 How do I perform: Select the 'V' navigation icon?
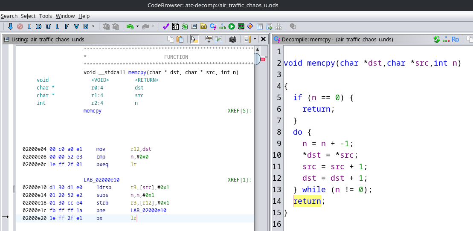click(76, 26)
